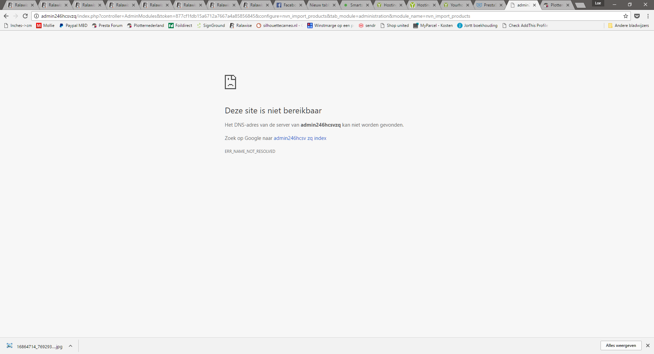The height and width of the screenshot is (354, 654).
Task: Go back with the browser back arrow
Action: pos(6,16)
